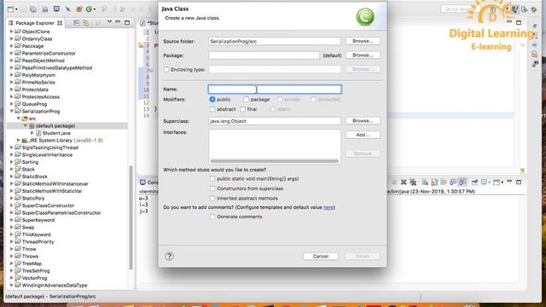This screenshot has height=307, width=546.
Task: Click Remove Launch in Console toolbar
Action: 404,182
